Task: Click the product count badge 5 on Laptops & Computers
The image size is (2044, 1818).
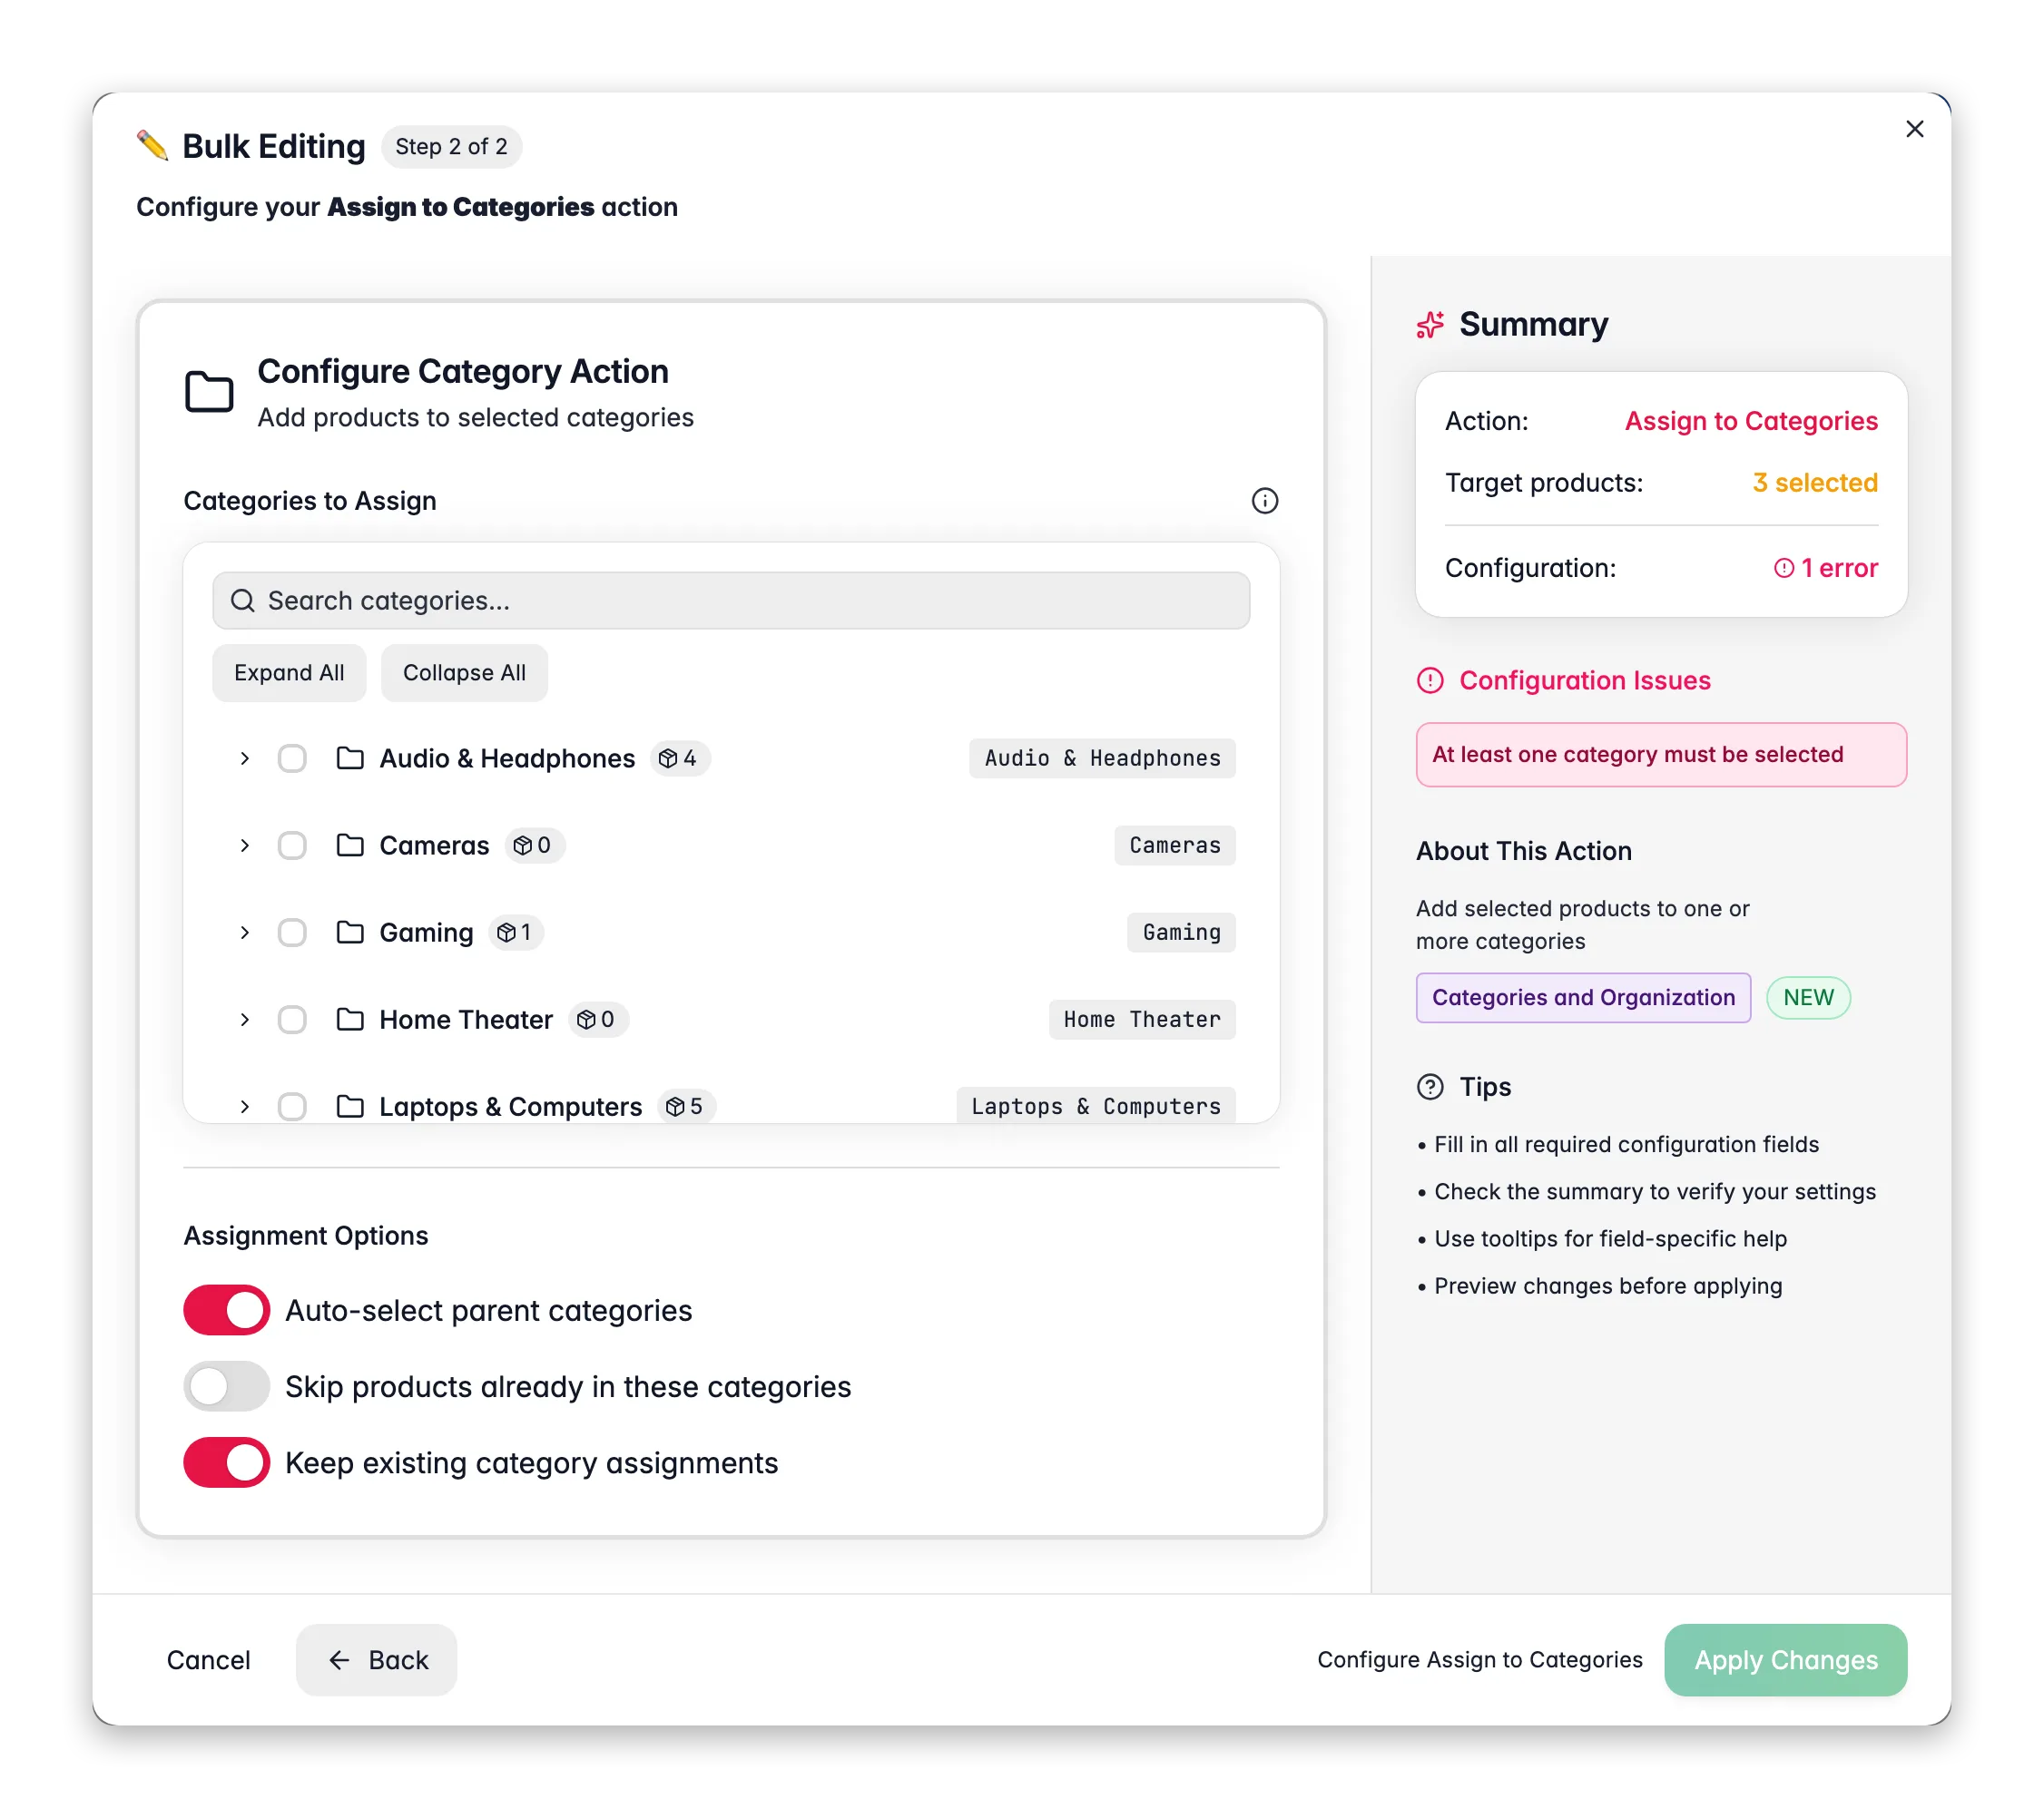Action: tap(686, 1107)
